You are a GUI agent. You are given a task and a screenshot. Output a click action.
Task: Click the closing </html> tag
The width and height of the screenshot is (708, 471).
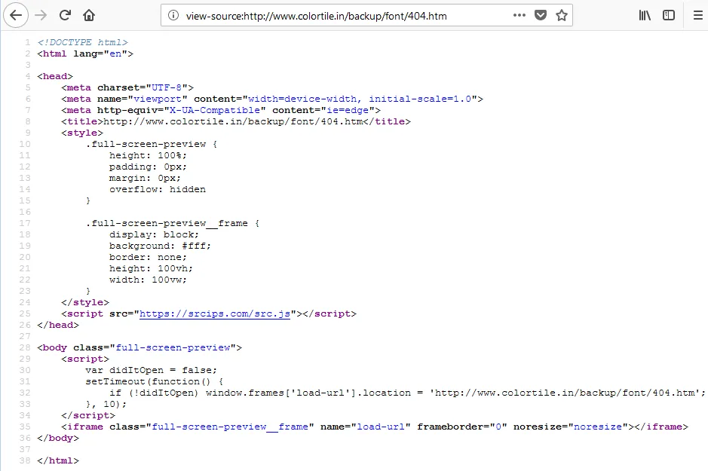pos(58,460)
